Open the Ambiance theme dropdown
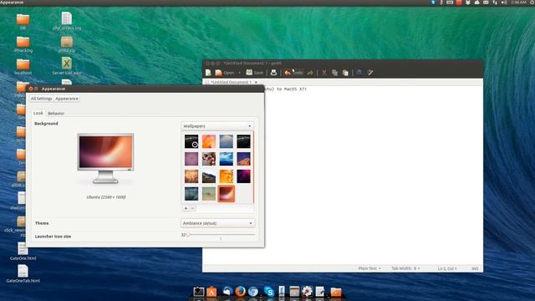 pos(217,223)
